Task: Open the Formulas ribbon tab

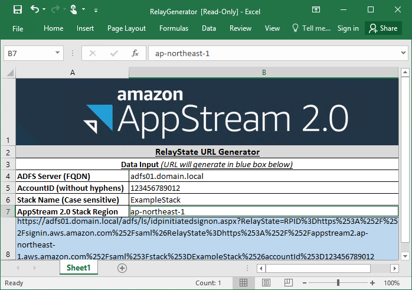Action: tap(174, 28)
